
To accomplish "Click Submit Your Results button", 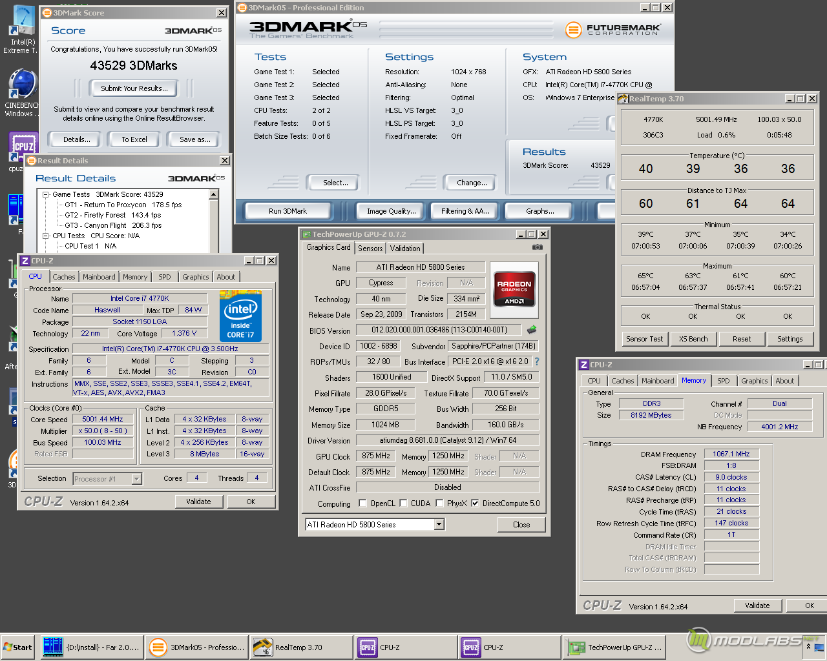I will (134, 88).
